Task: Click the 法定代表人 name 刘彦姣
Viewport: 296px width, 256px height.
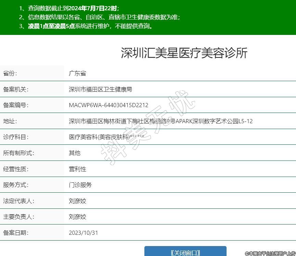Action: 77,201
